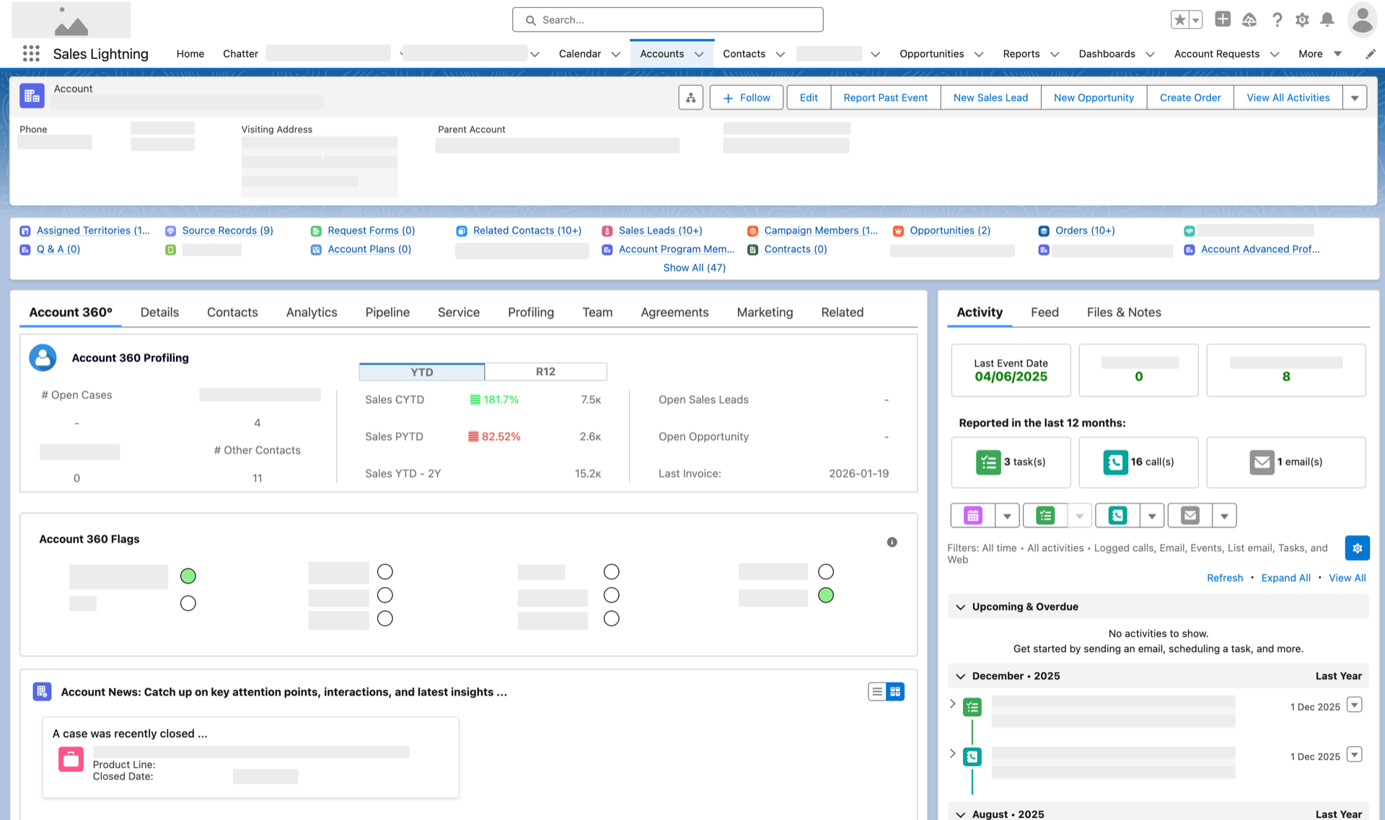The height and width of the screenshot is (820, 1385).
Task: Switch Account News to grid view icon
Action: [x=895, y=691]
